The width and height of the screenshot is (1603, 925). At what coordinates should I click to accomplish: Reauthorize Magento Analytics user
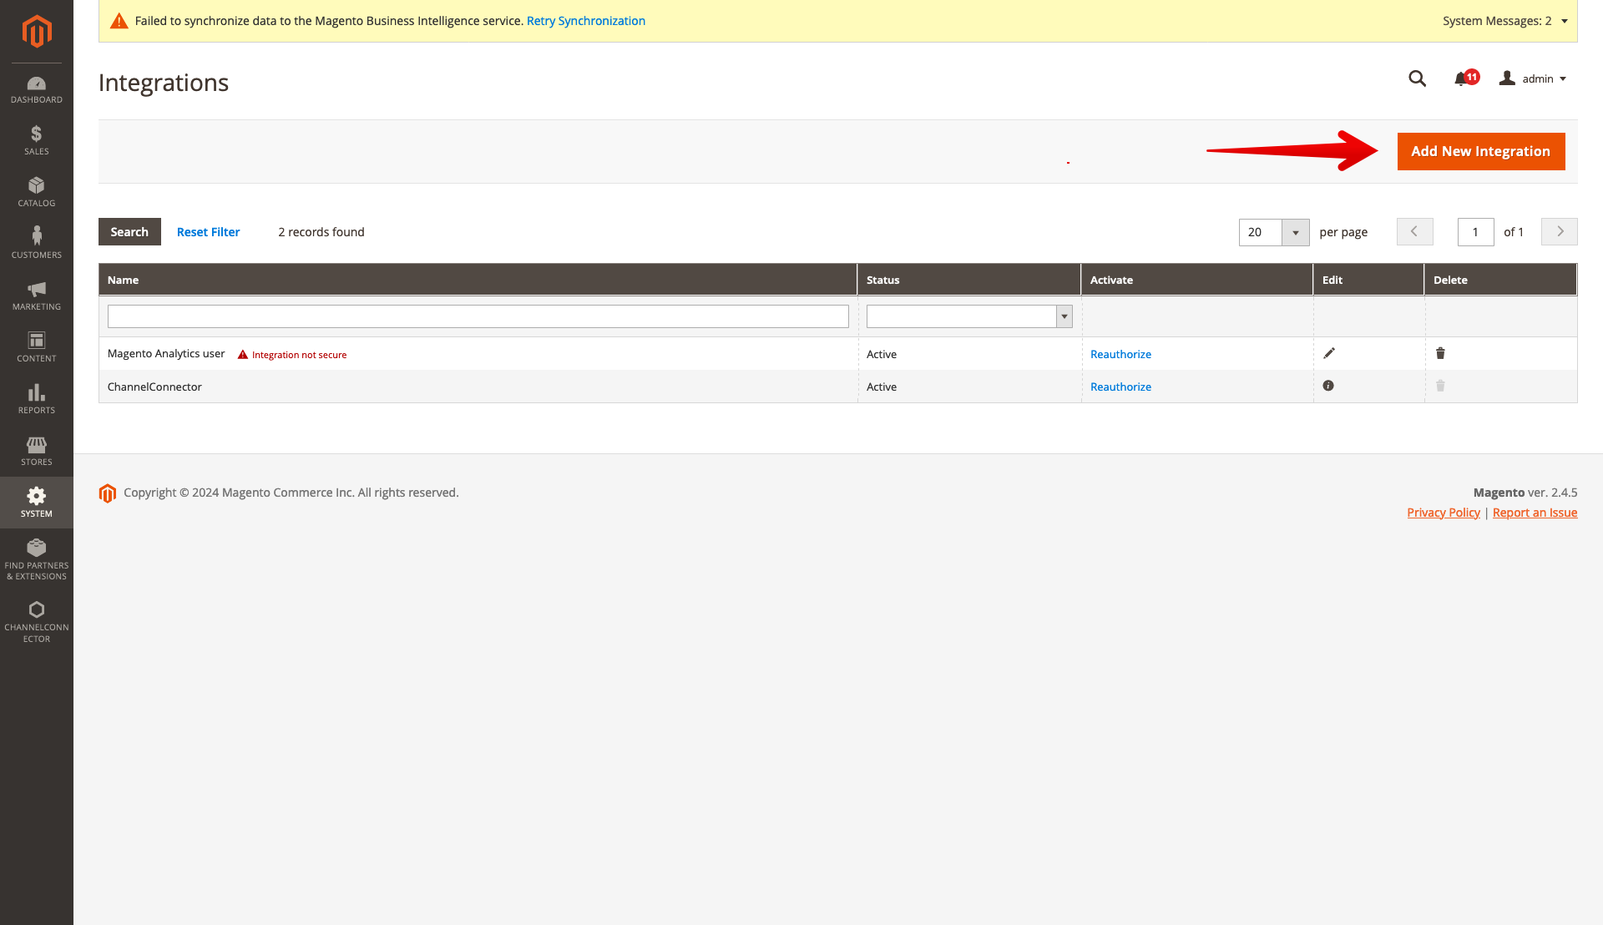[x=1120, y=354]
